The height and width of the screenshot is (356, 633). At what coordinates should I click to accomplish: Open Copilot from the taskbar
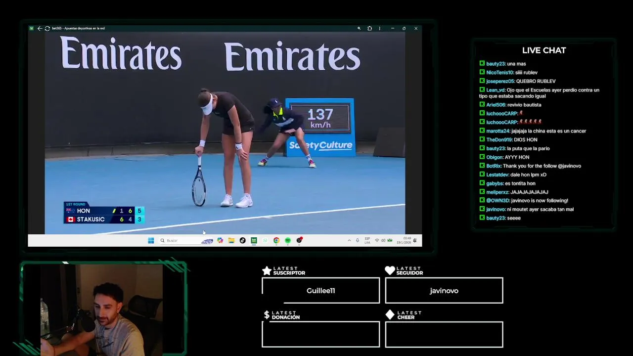tap(220, 240)
